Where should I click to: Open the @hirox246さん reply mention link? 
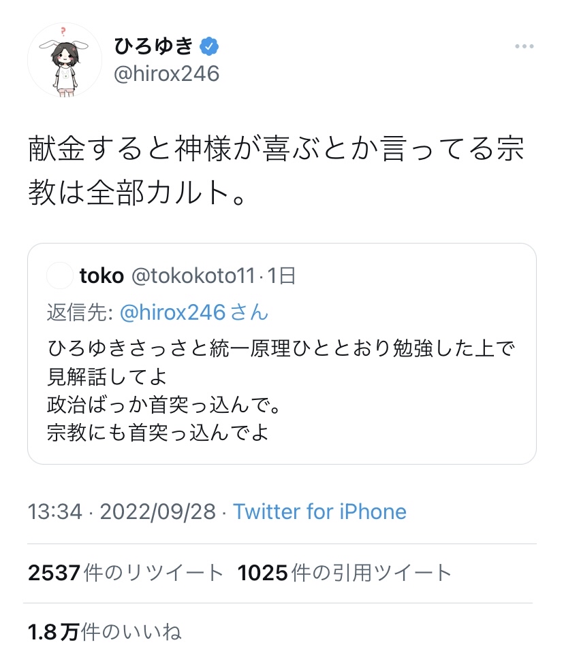pos(193,312)
